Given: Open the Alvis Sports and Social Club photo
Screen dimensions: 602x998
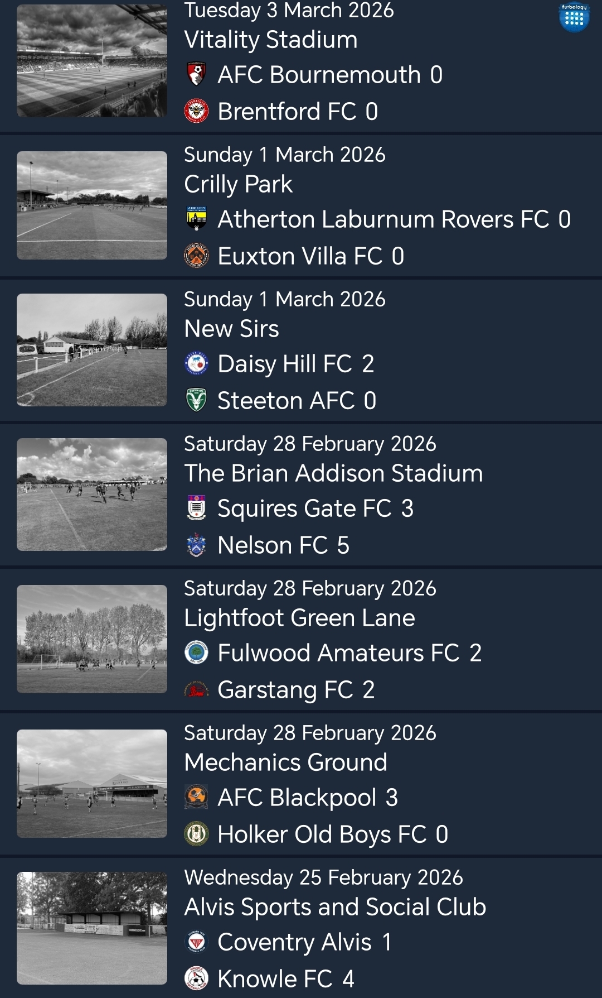Looking at the screenshot, I should [x=92, y=928].
